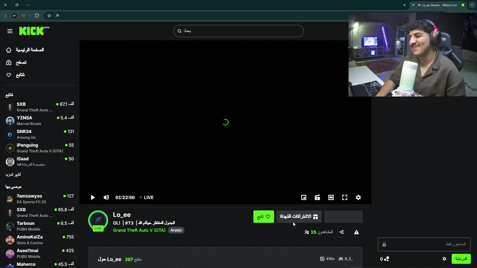Screen dimensions: 477x268
Task: Click the search magnifier icon in the search bar
Action: point(180,31)
